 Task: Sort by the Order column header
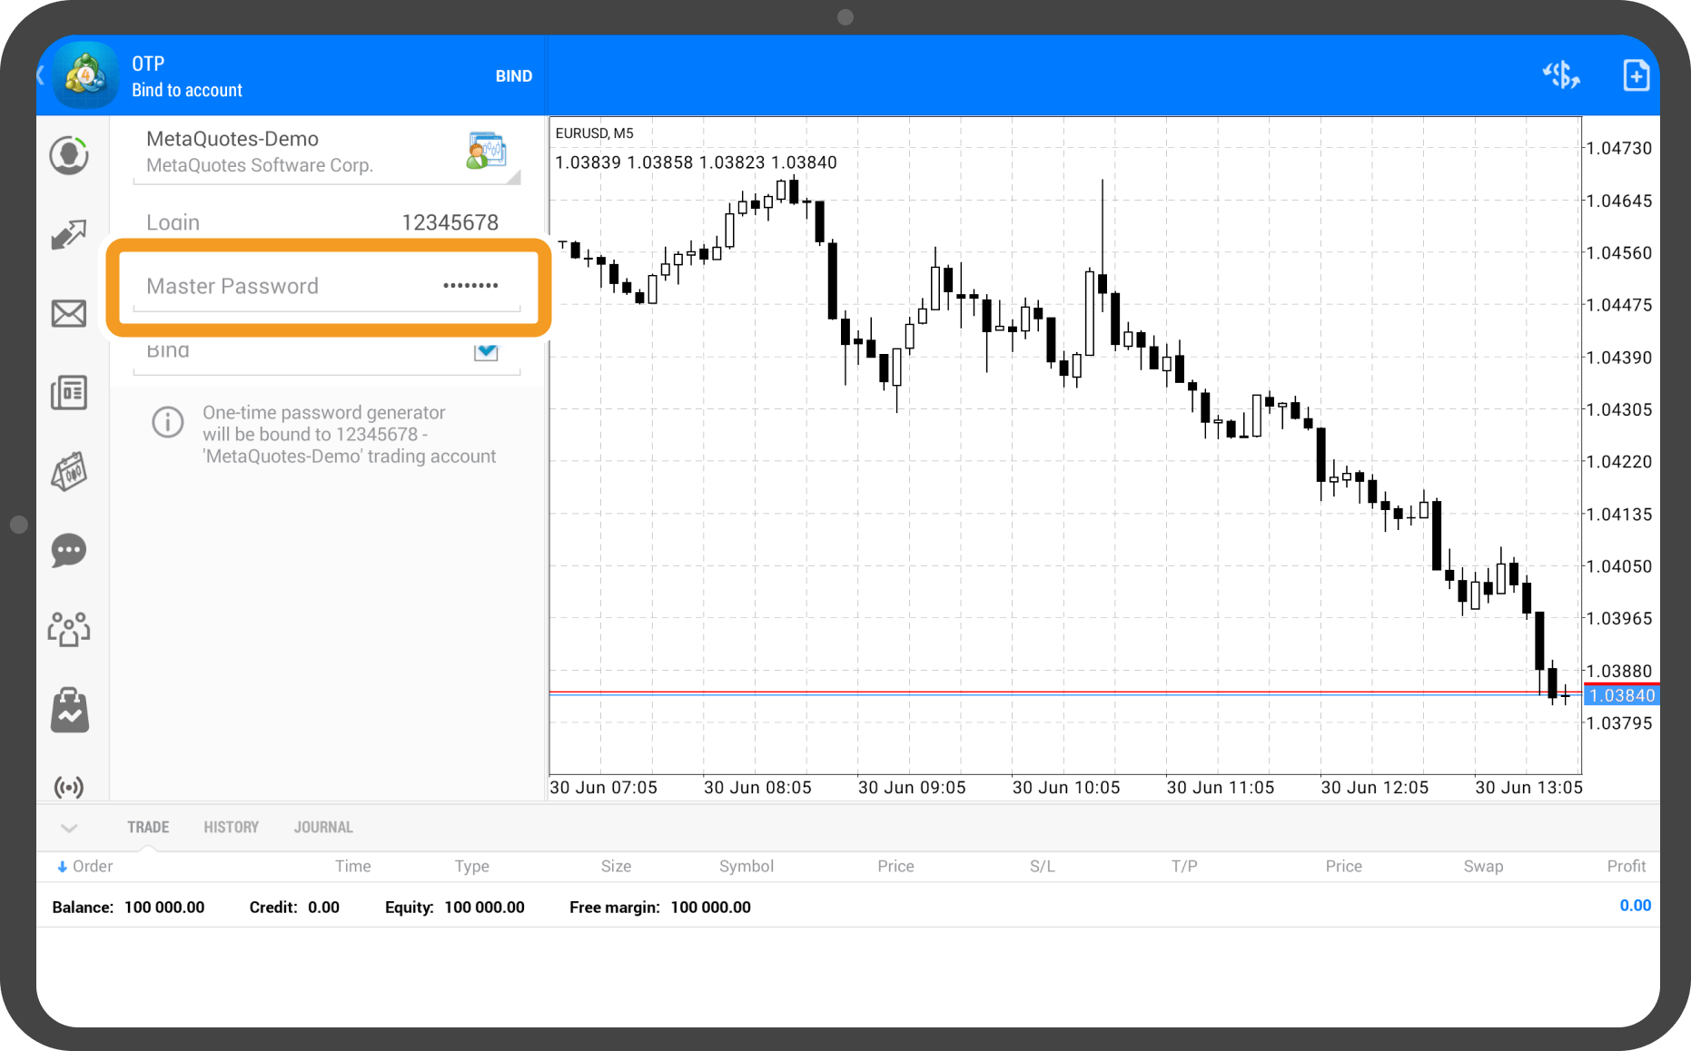86,866
